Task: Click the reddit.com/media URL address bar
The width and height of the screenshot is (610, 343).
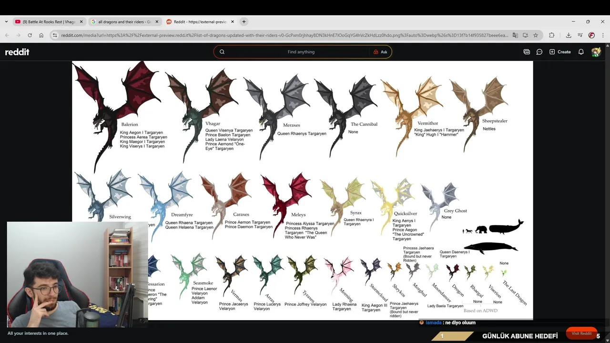Action: point(285,35)
